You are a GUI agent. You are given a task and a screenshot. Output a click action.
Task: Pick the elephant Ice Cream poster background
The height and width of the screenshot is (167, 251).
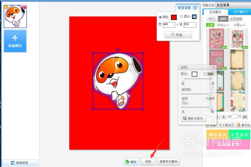(237, 39)
